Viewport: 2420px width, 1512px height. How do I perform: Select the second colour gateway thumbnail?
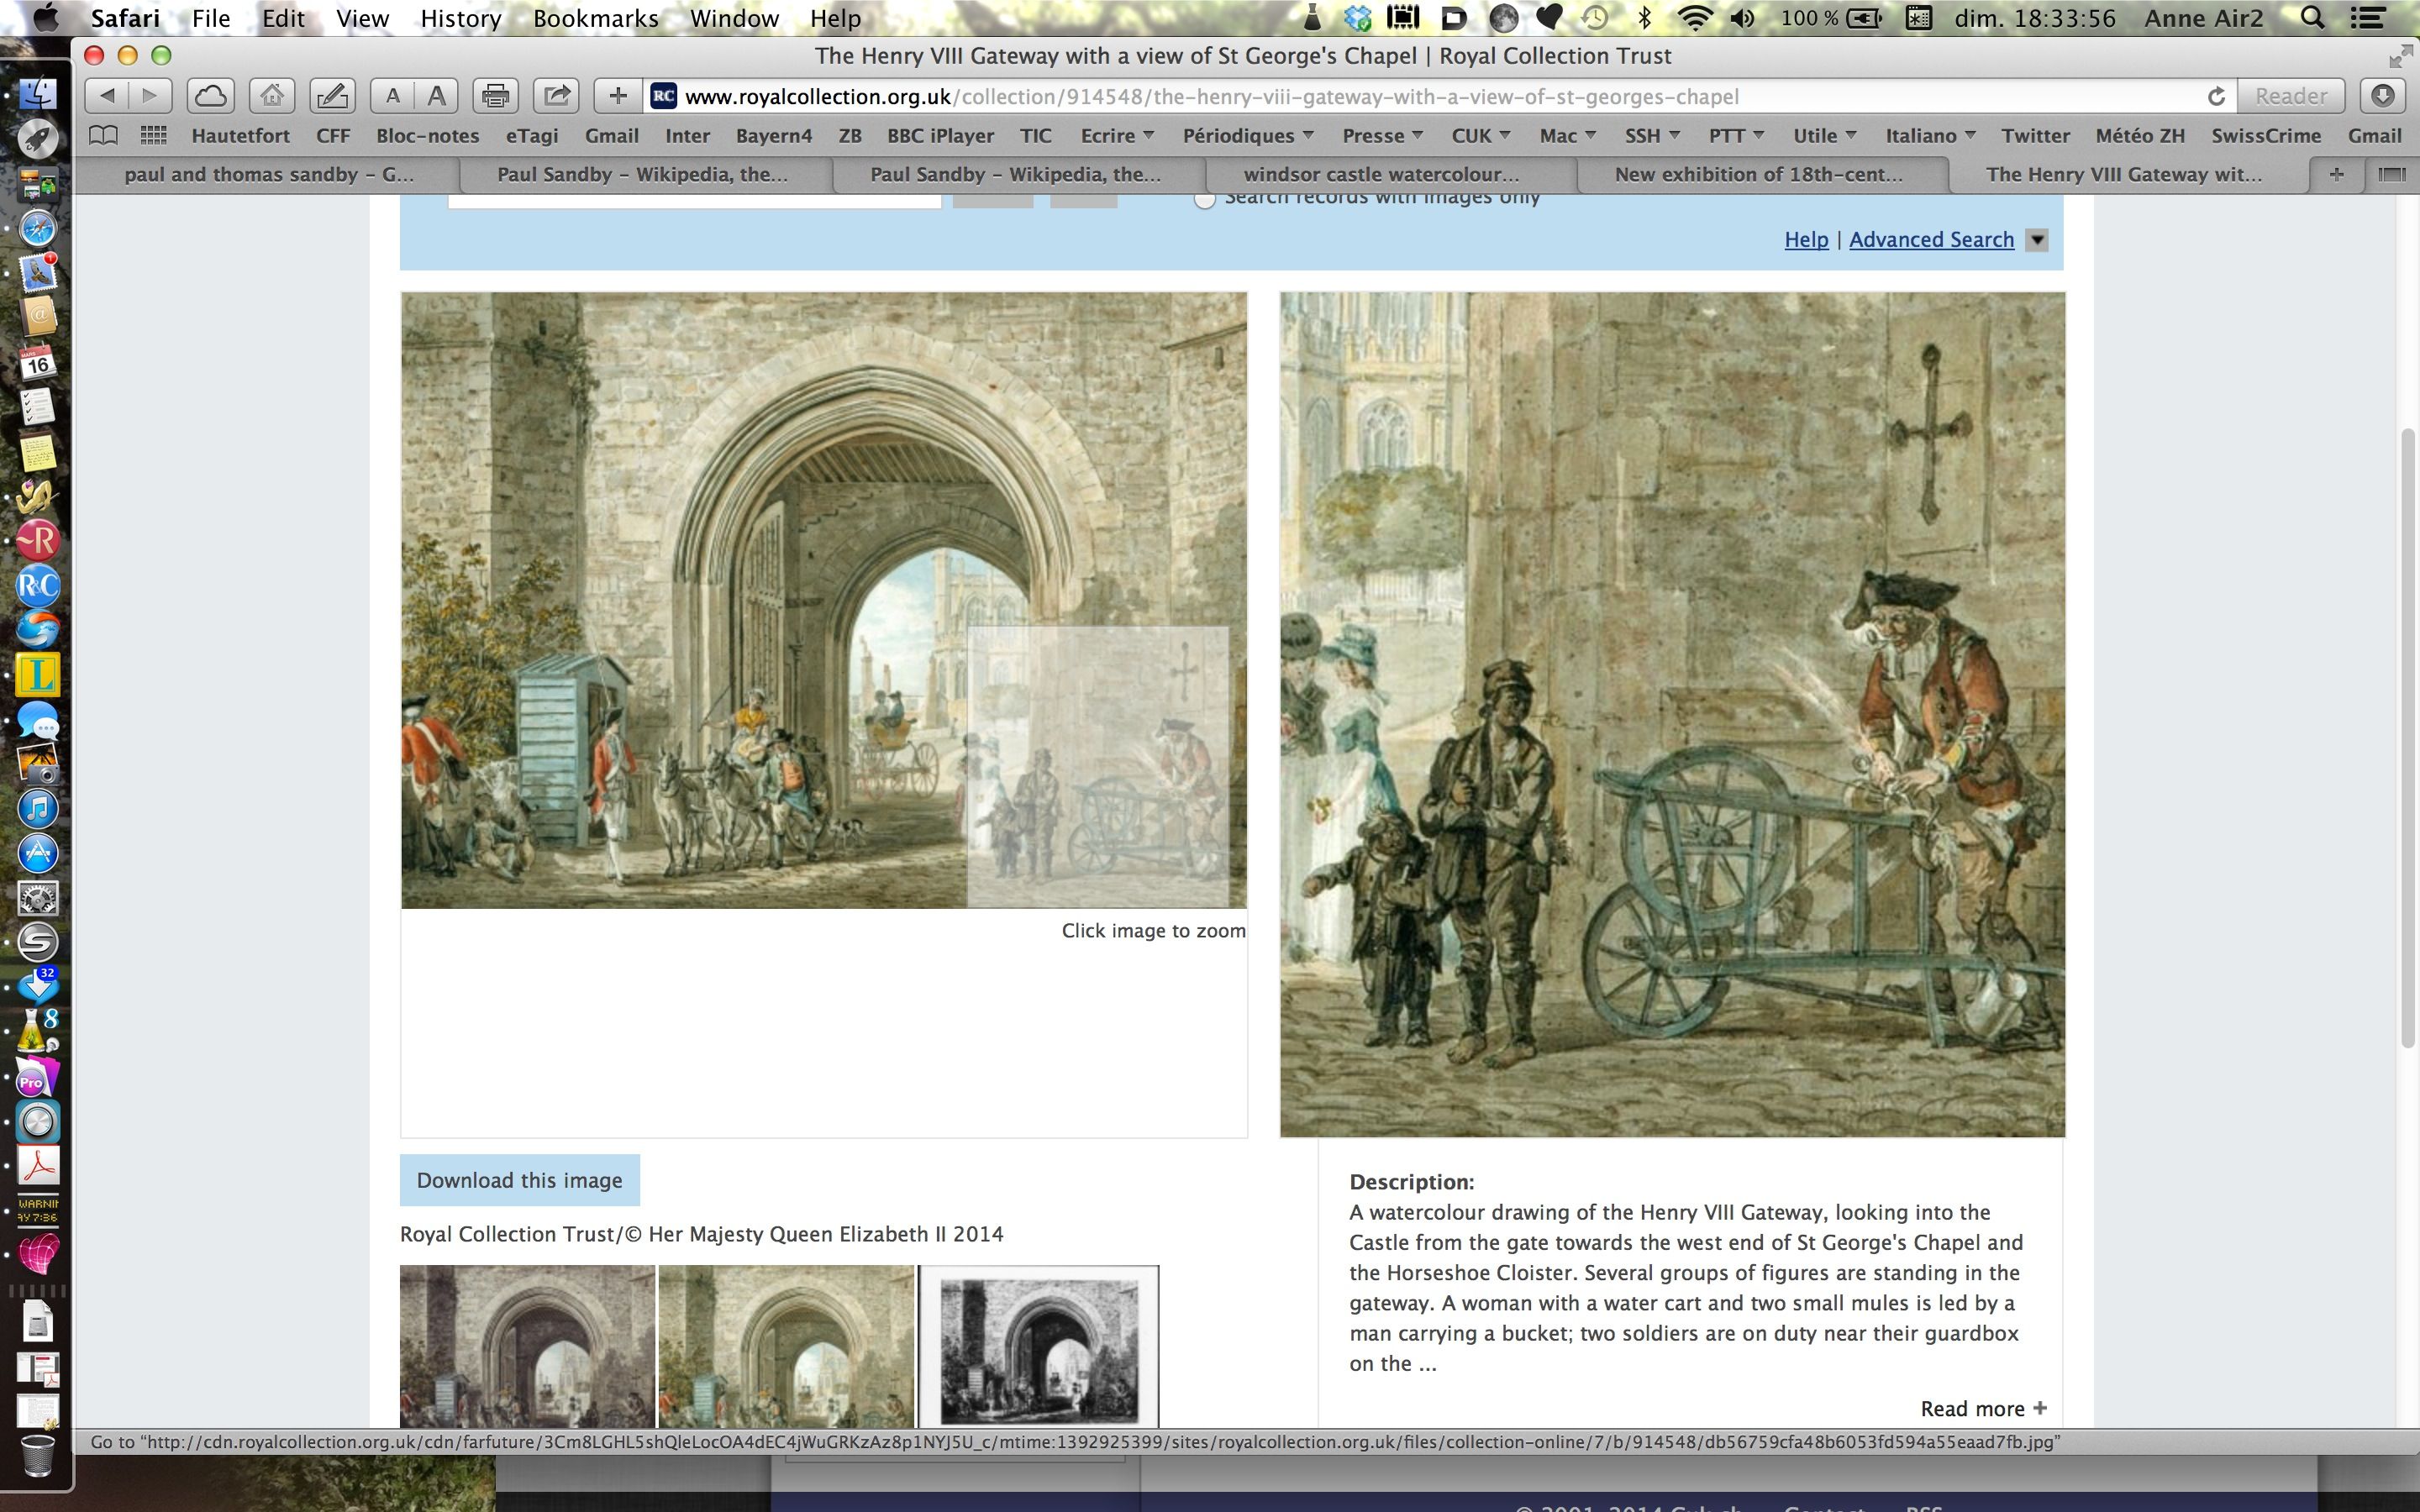786,1346
